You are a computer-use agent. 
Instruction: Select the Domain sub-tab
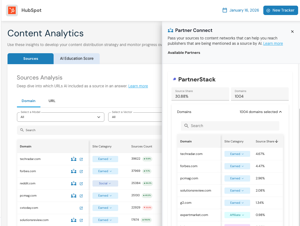(x=29, y=101)
